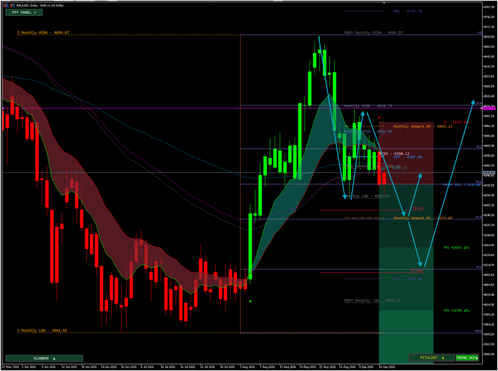Click the MPP - 4387.94 pivot label
498x371 pixels.
coord(408,157)
